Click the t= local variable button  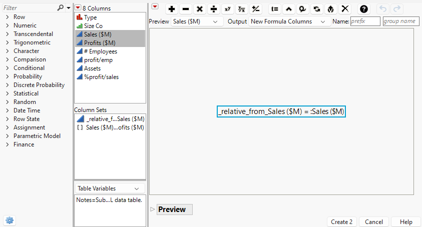click(274, 9)
